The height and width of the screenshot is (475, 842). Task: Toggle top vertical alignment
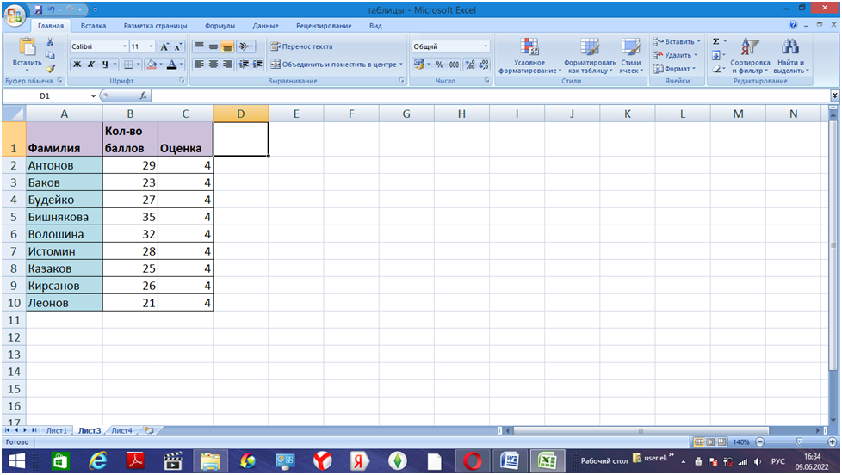[199, 46]
